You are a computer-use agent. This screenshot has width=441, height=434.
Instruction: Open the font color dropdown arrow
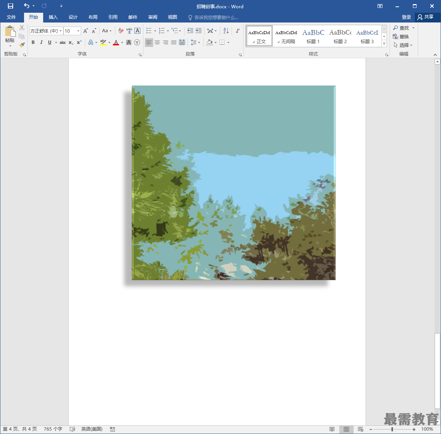tap(122, 43)
